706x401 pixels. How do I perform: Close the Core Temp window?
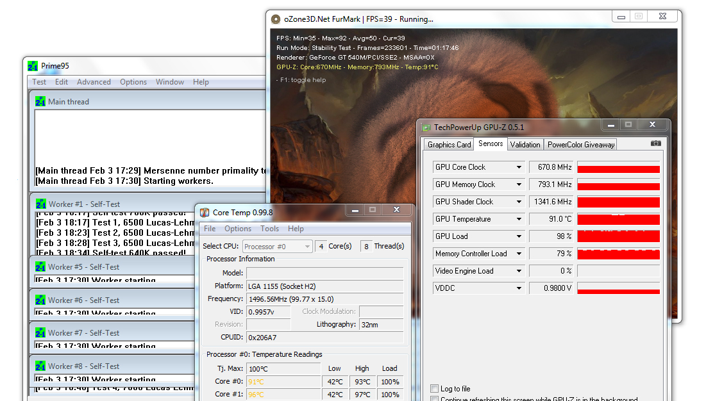396,210
